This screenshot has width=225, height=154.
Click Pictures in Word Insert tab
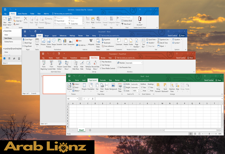[x=43, y=42]
